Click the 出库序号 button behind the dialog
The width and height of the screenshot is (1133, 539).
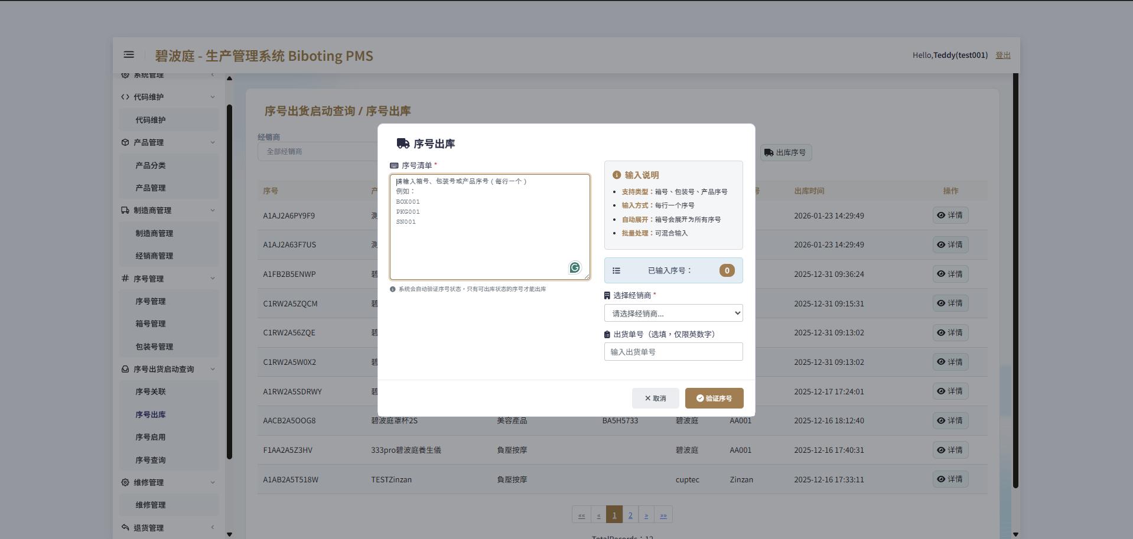click(x=786, y=152)
